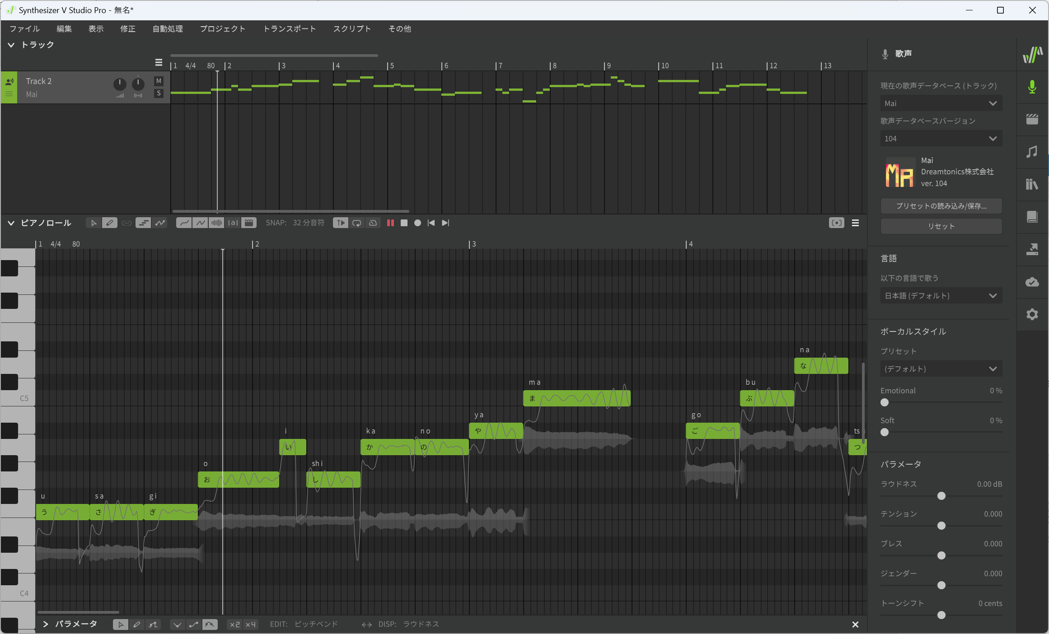Toggle the clapperboard display icon in piano roll
The height and width of the screenshot is (634, 1049).
pos(249,223)
